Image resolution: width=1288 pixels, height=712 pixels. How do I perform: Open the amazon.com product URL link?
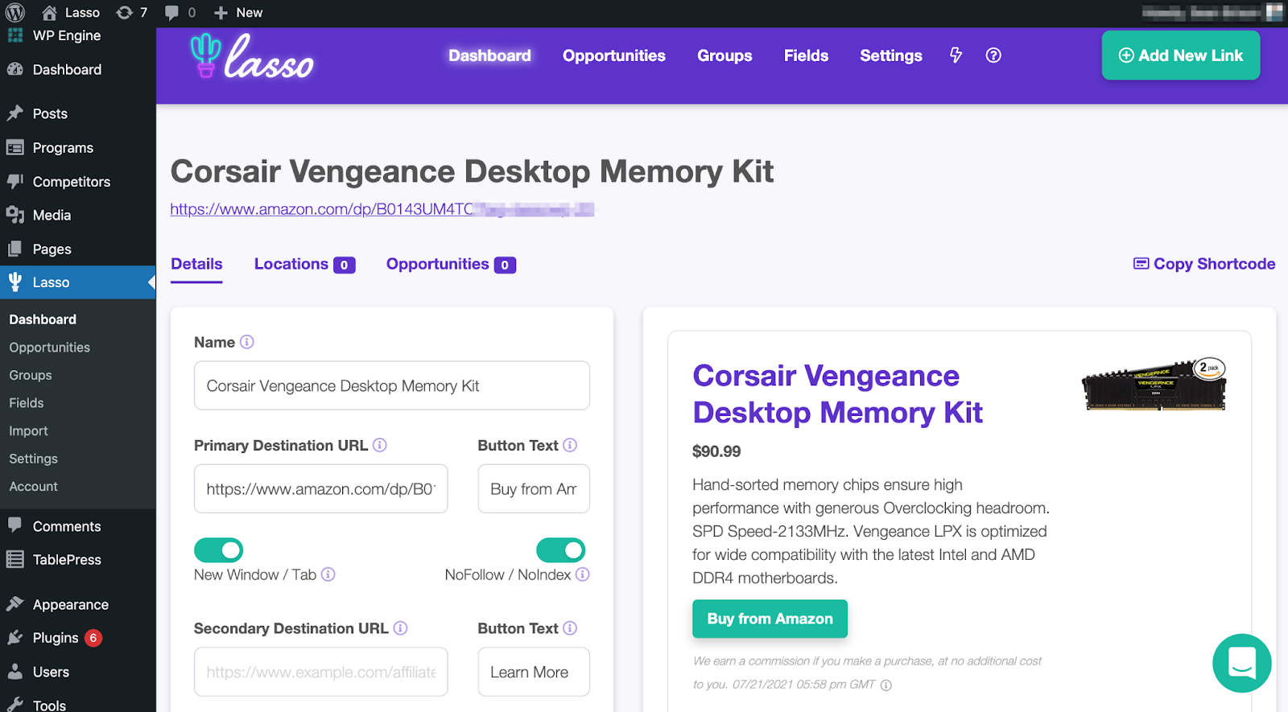point(382,209)
